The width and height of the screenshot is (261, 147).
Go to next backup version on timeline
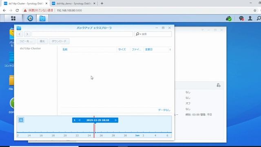click(x=116, y=120)
